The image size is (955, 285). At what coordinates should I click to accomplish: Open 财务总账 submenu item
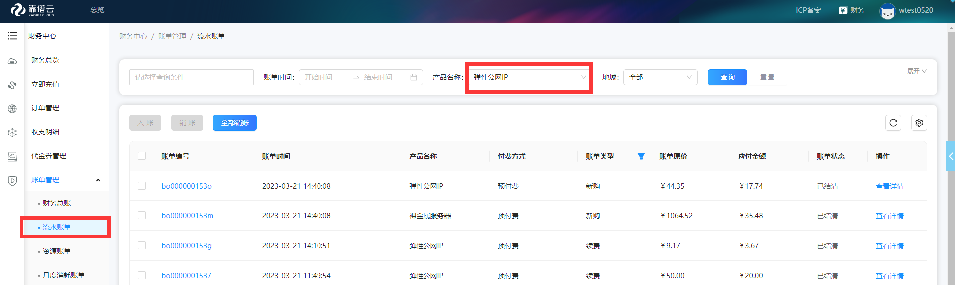57,203
